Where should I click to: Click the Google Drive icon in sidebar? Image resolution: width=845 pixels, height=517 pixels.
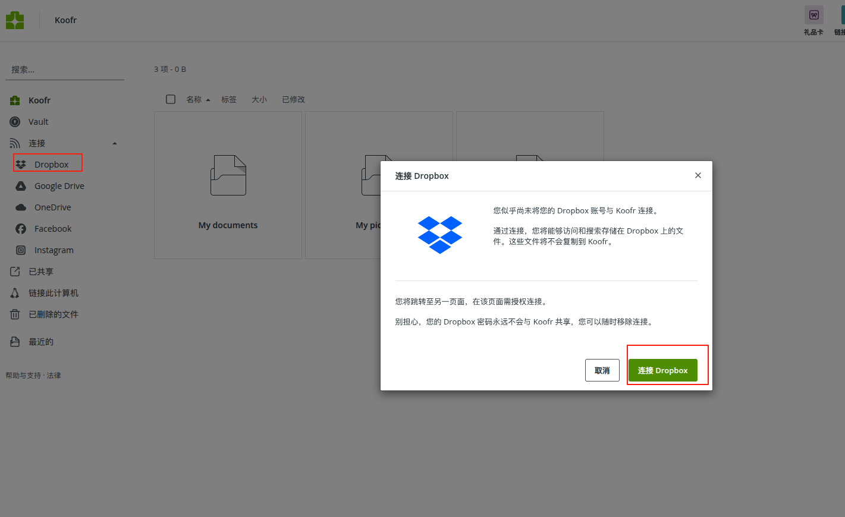(x=21, y=186)
